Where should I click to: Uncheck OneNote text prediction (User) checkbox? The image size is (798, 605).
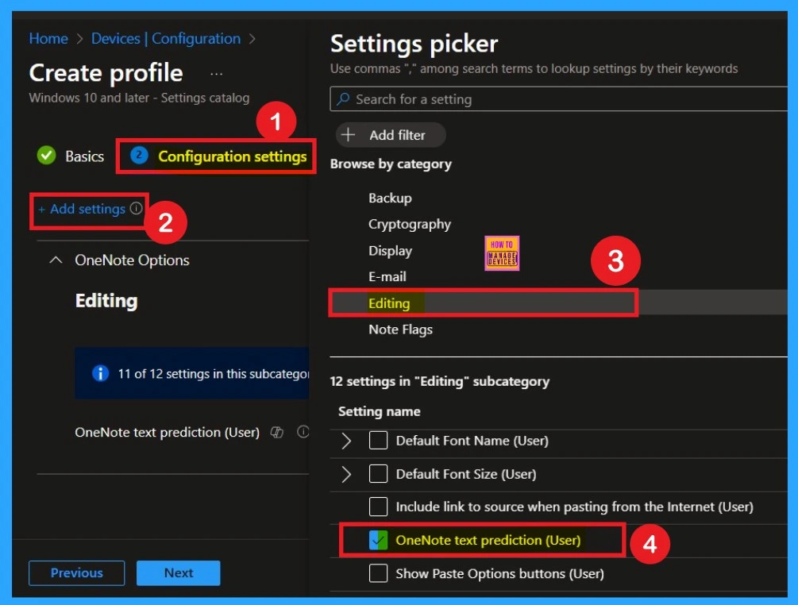[x=378, y=540]
